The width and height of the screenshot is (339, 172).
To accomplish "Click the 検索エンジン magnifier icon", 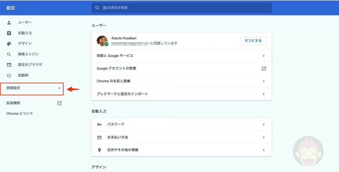I will [9, 54].
